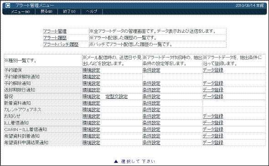
Task: Open the アラート履歴 link
Action: pos(55,38)
